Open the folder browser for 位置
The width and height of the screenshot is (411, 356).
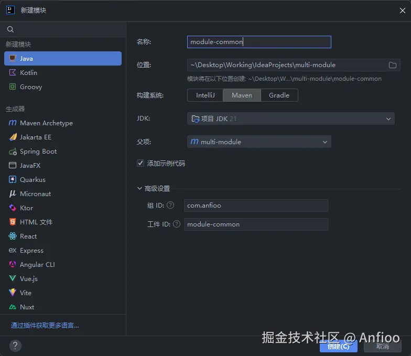[x=392, y=65]
